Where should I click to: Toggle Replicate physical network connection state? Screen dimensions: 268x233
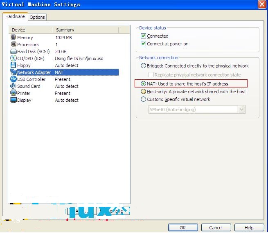pyautogui.click(x=151, y=74)
